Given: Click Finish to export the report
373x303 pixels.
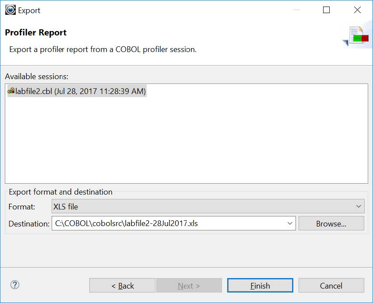Looking at the screenshot, I should coord(260,285).
